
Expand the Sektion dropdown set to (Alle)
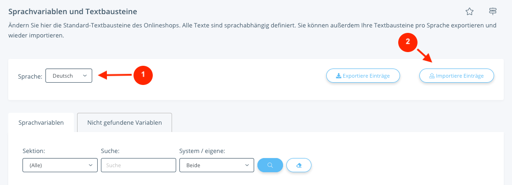pos(60,165)
